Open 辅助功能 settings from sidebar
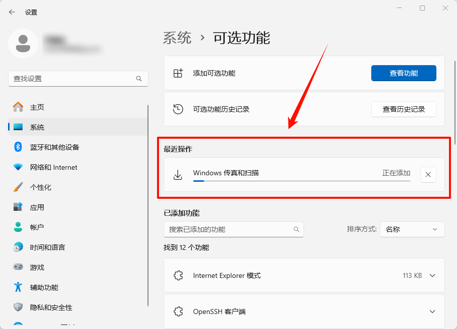This screenshot has width=457, height=329. click(18, 287)
